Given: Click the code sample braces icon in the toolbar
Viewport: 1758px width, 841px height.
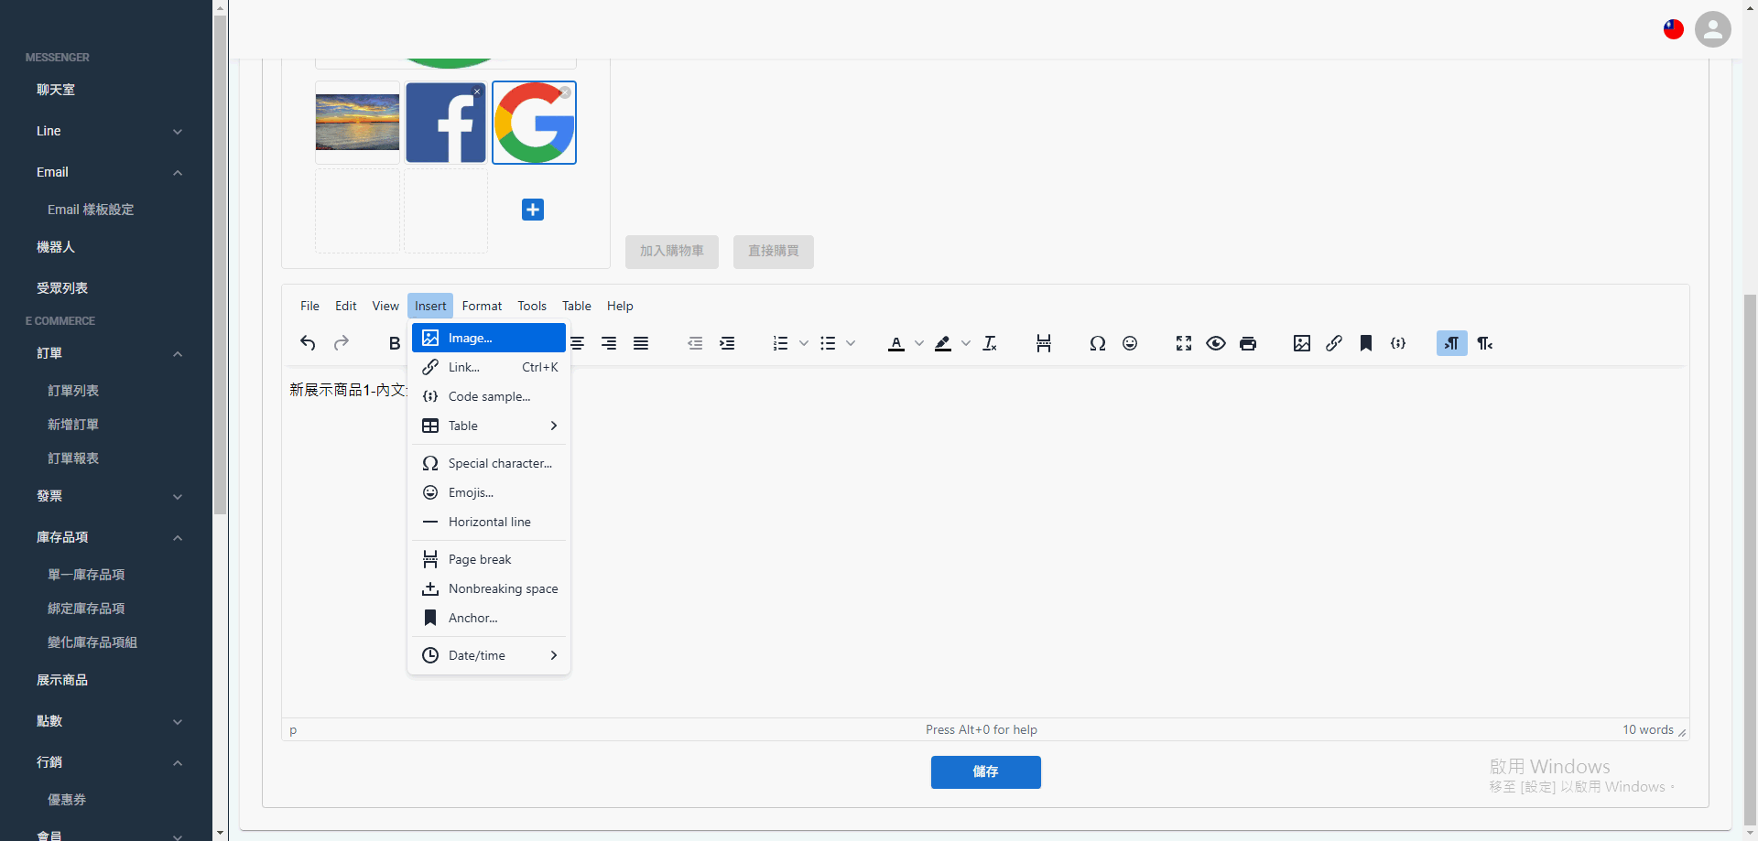Looking at the screenshot, I should (1398, 343).
